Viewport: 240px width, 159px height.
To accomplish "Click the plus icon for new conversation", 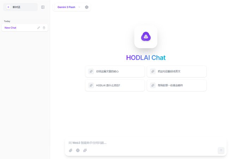I will [8, 7].
